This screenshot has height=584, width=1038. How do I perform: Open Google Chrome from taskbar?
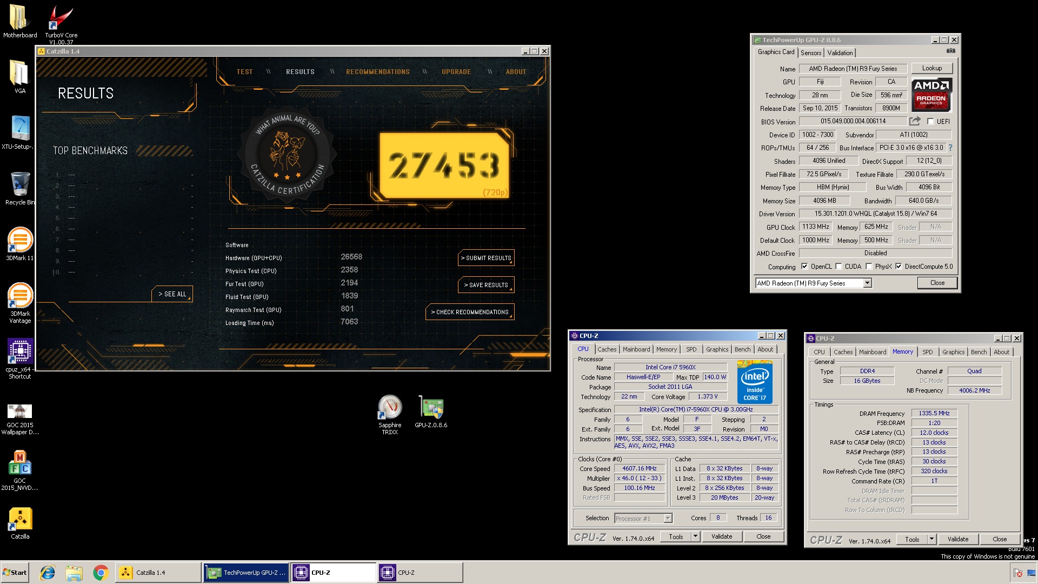(101, 573)
